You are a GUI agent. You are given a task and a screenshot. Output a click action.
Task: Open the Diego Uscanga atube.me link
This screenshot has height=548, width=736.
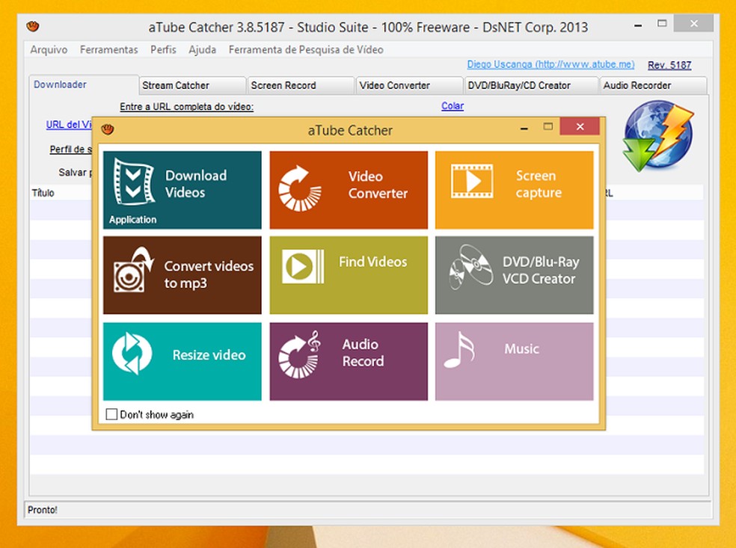click(x=551, y=65)
